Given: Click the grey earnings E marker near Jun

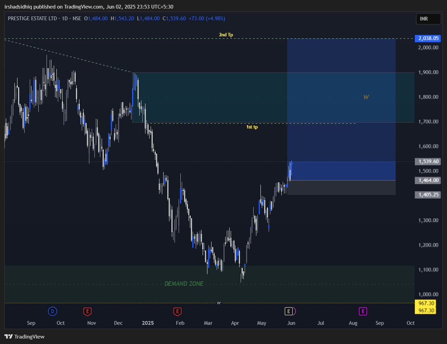Looking at the screenshot, I should tap(289, 311).
